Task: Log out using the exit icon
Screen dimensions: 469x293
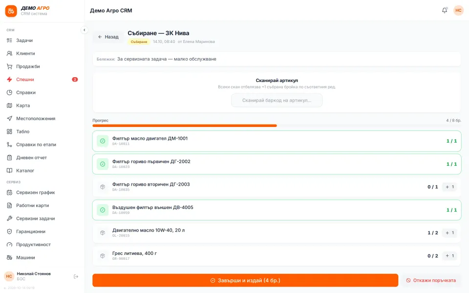Action: pyautogui.click(x=76, y=276)
